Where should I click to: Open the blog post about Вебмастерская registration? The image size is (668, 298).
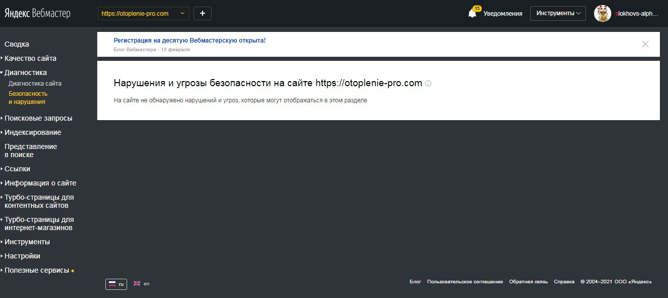190,41
